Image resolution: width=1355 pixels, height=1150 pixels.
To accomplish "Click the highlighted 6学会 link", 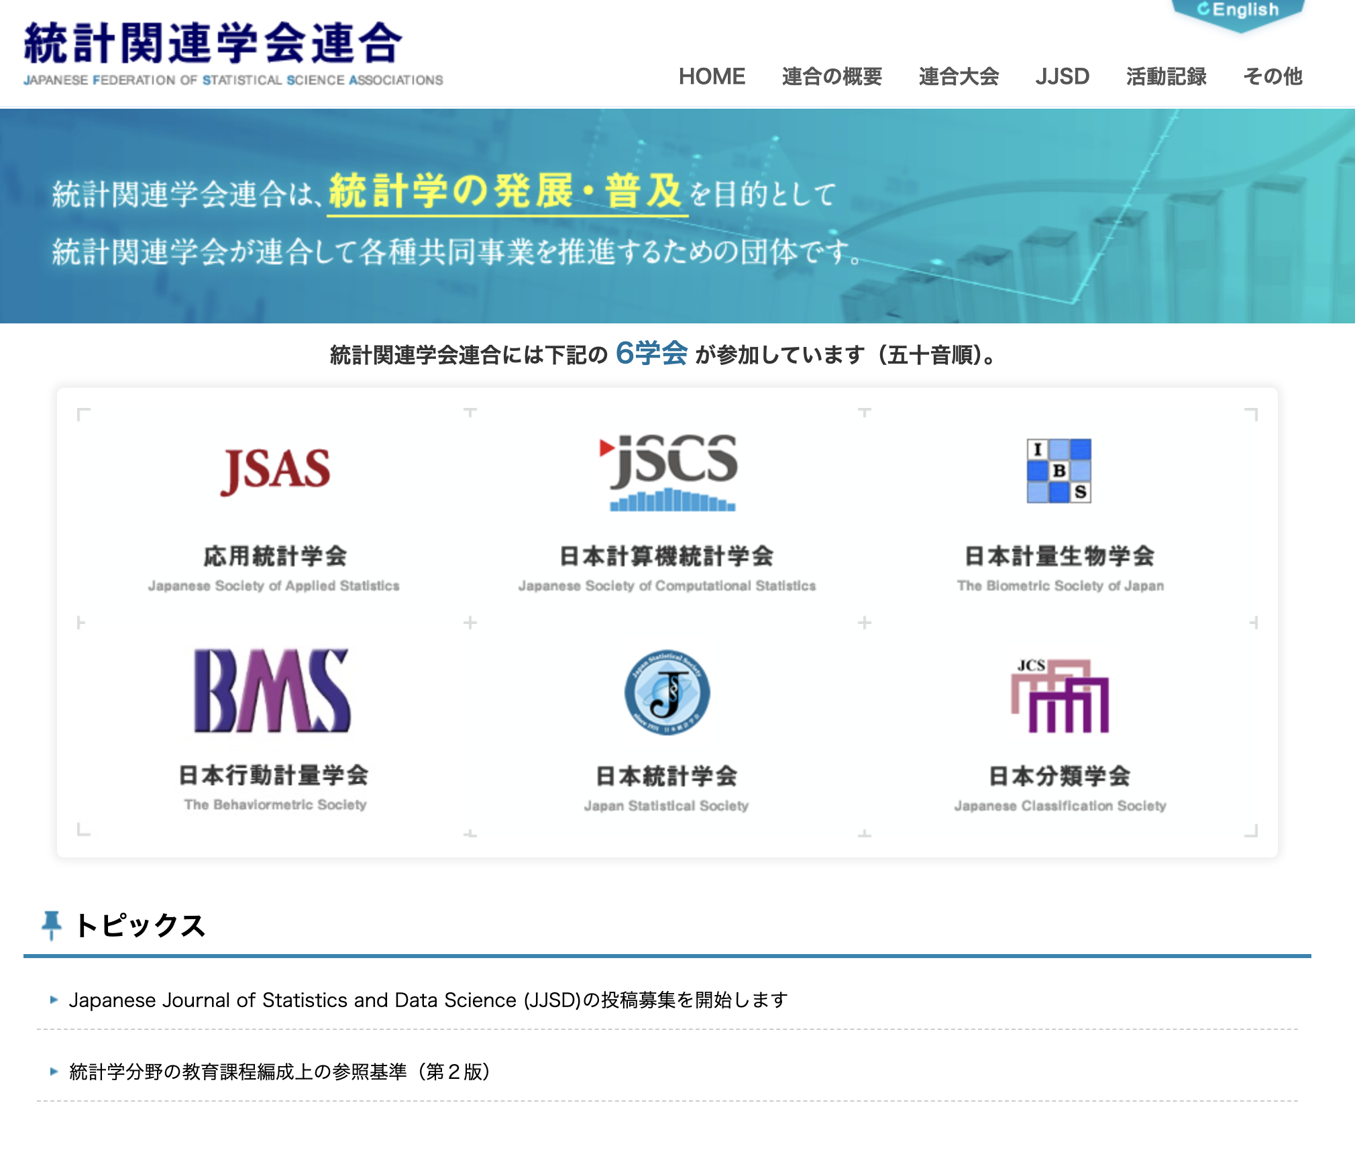I will (x=651, y=356).
